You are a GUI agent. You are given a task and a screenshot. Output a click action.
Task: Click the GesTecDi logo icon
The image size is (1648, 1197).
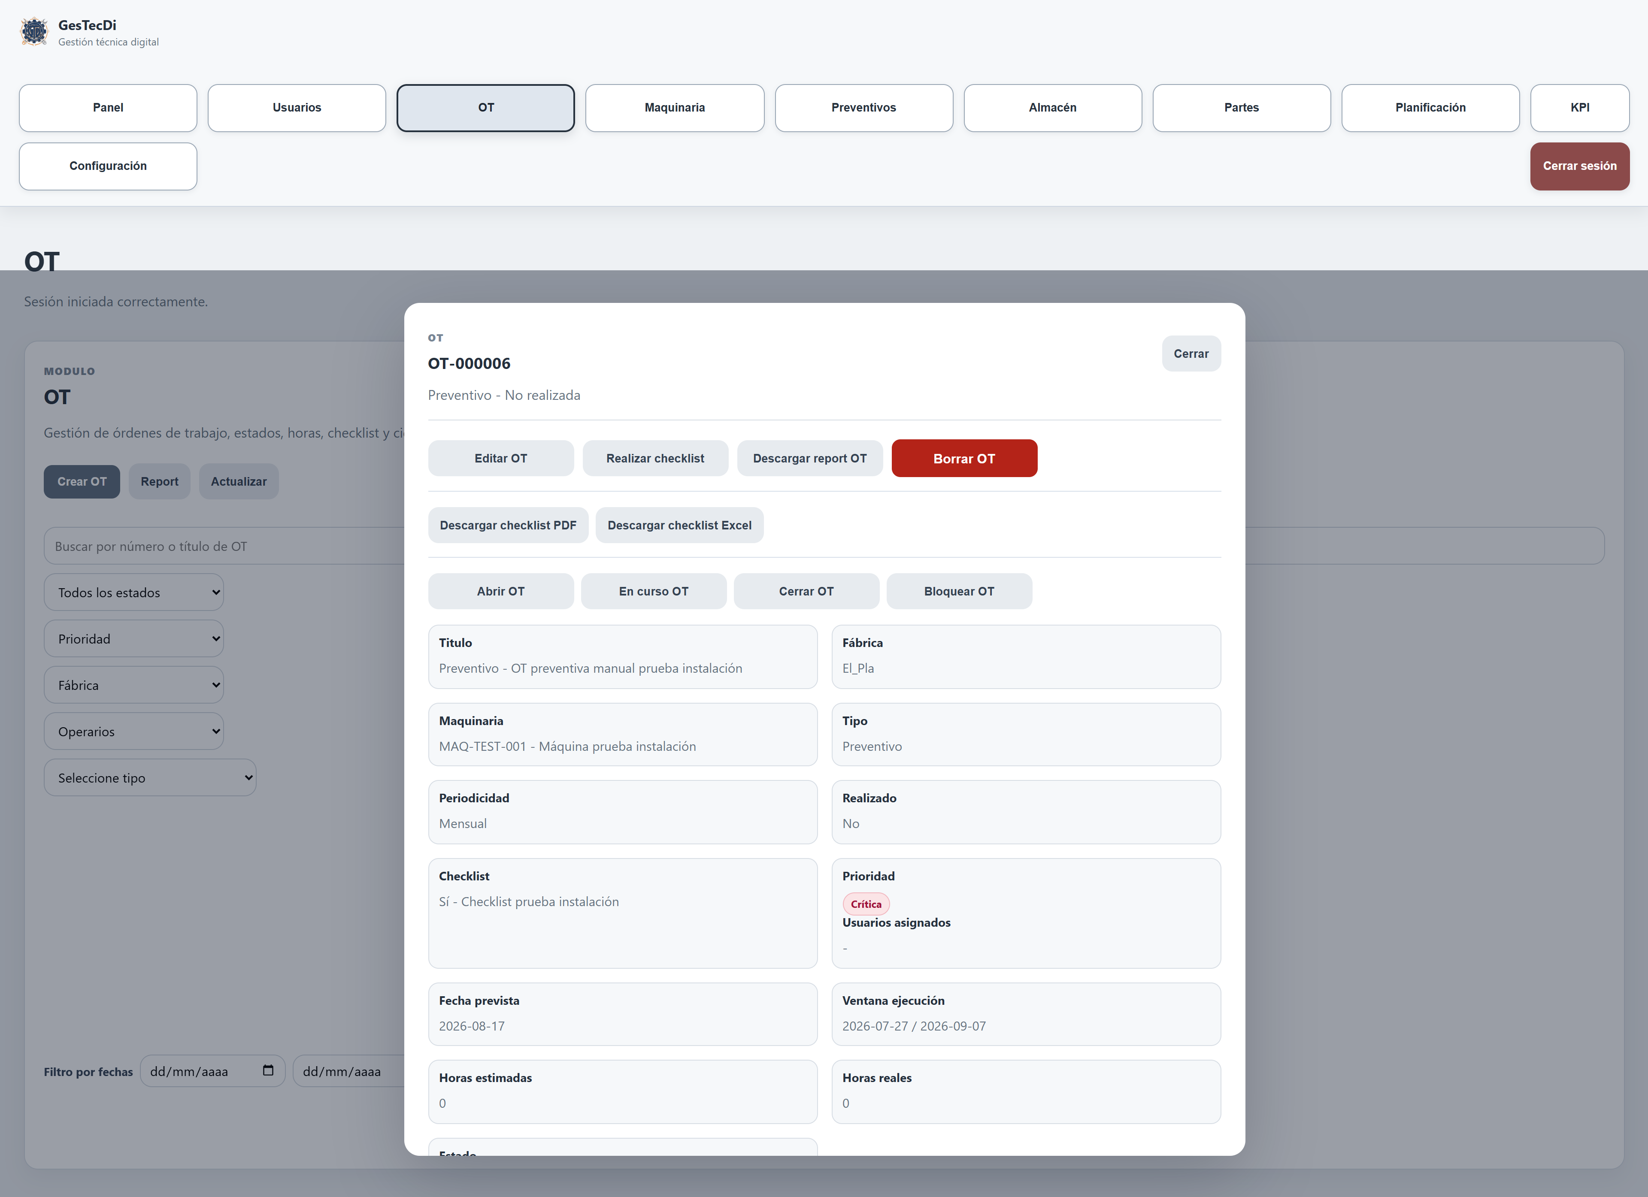point(34,32)
